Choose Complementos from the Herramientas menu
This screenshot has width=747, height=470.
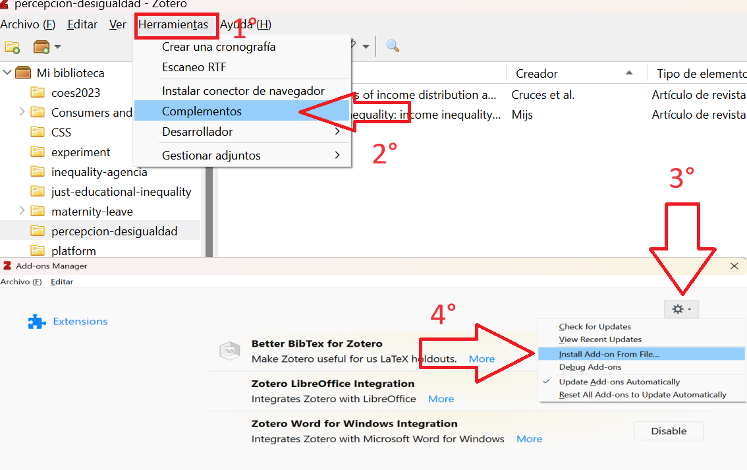click(202, 111)
